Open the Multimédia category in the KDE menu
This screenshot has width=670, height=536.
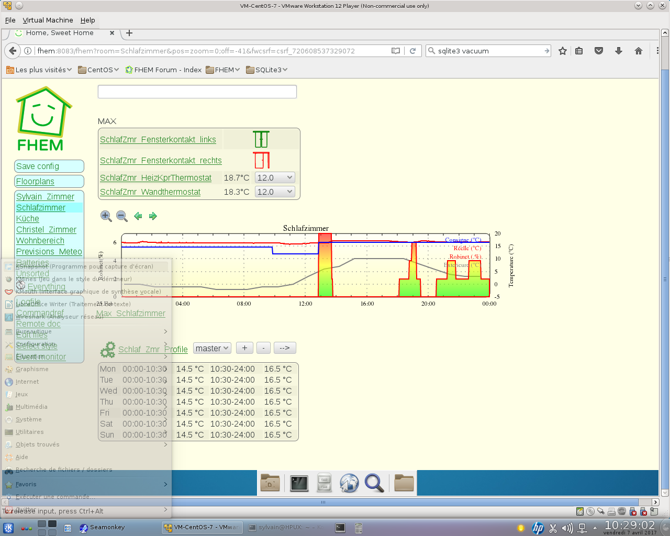(86, 407)
